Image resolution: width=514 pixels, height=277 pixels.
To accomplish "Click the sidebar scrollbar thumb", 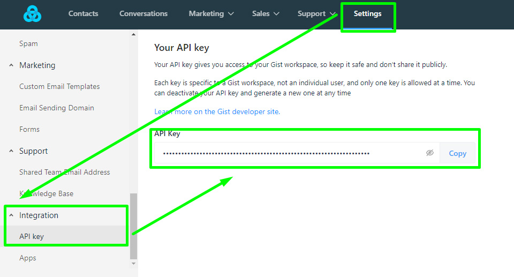I will click(x=133, y=227).
